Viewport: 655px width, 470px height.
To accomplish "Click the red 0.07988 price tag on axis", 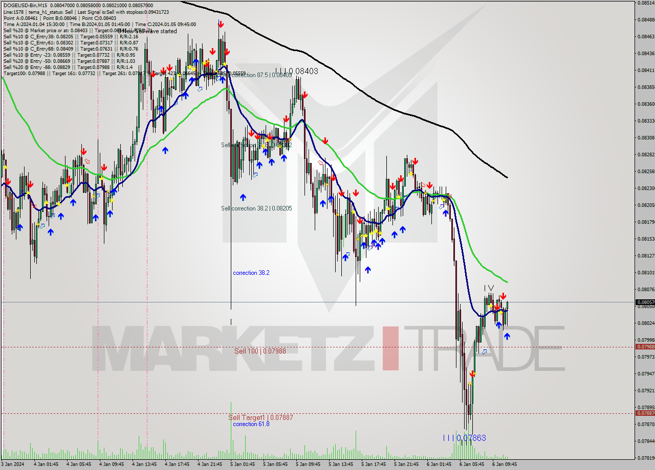I will [x=645, y=347].
